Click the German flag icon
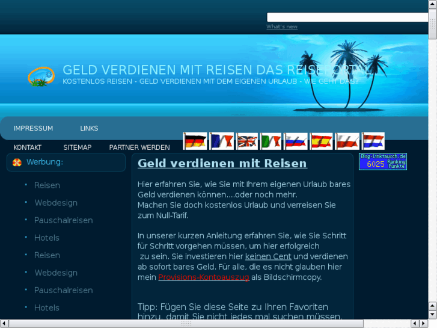 (x=195, y=141)
